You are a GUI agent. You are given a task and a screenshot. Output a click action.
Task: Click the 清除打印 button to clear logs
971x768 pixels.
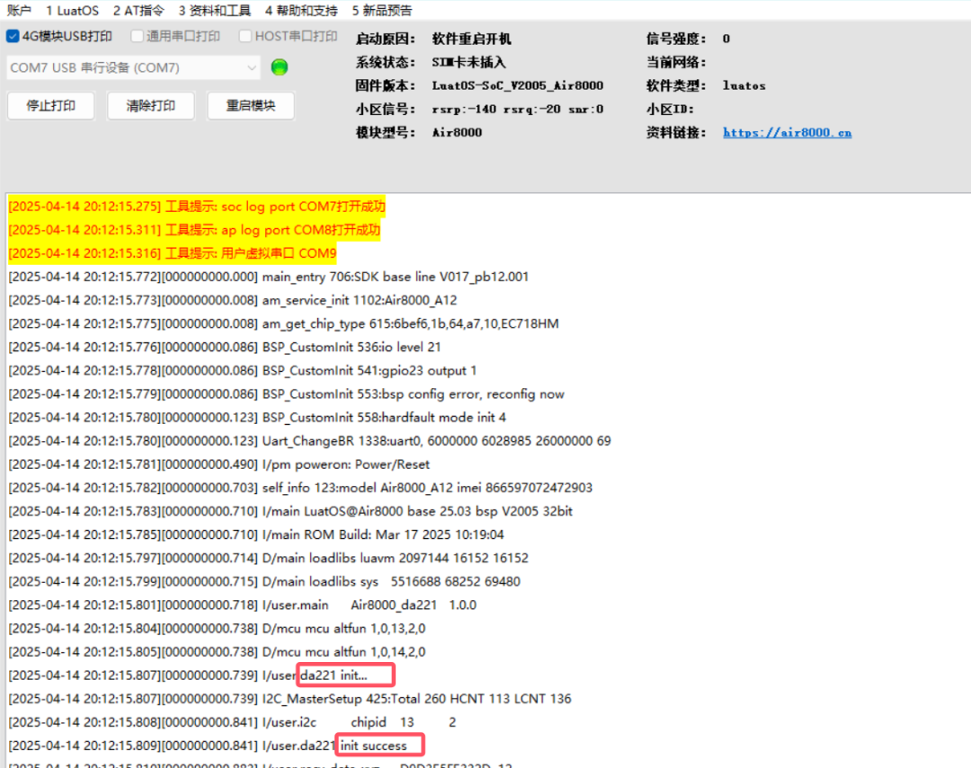[x=150, y=105]
